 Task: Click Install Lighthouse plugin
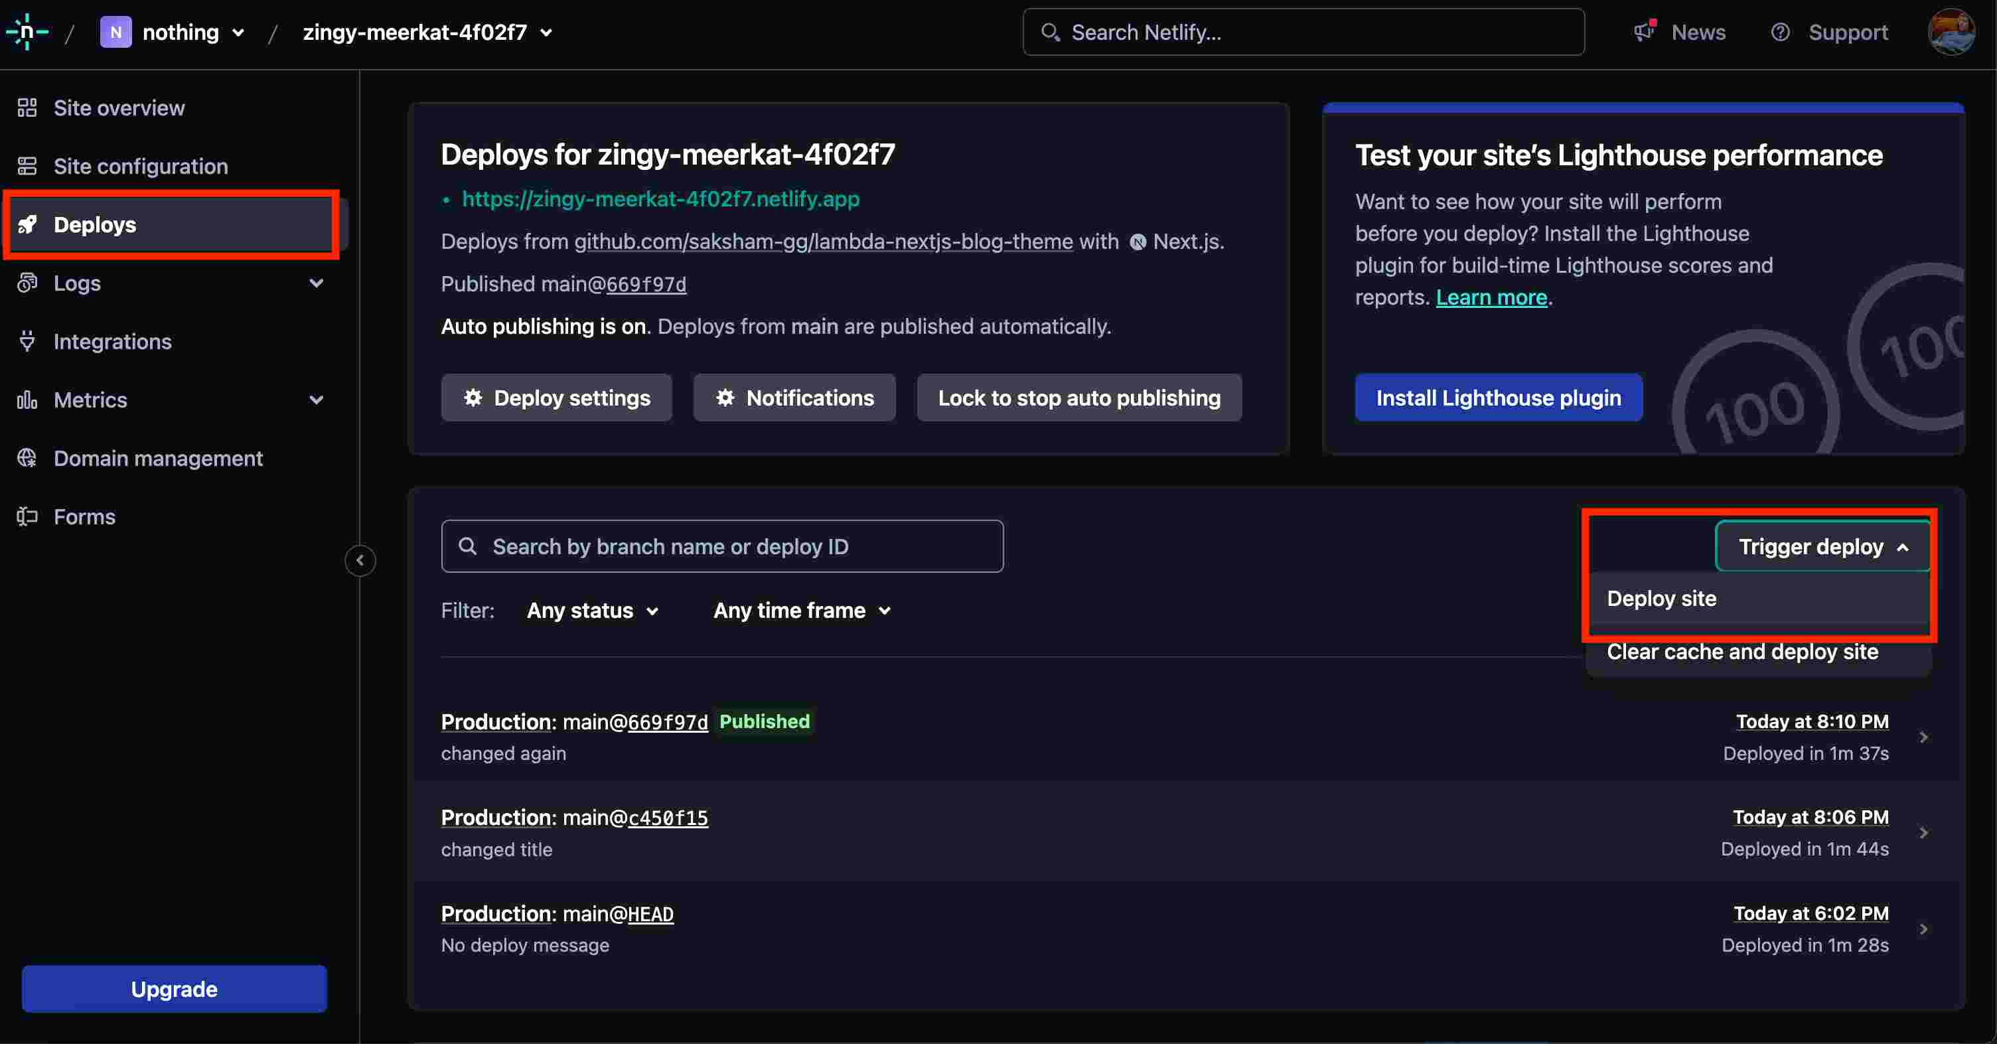(x=1499, y=398)
